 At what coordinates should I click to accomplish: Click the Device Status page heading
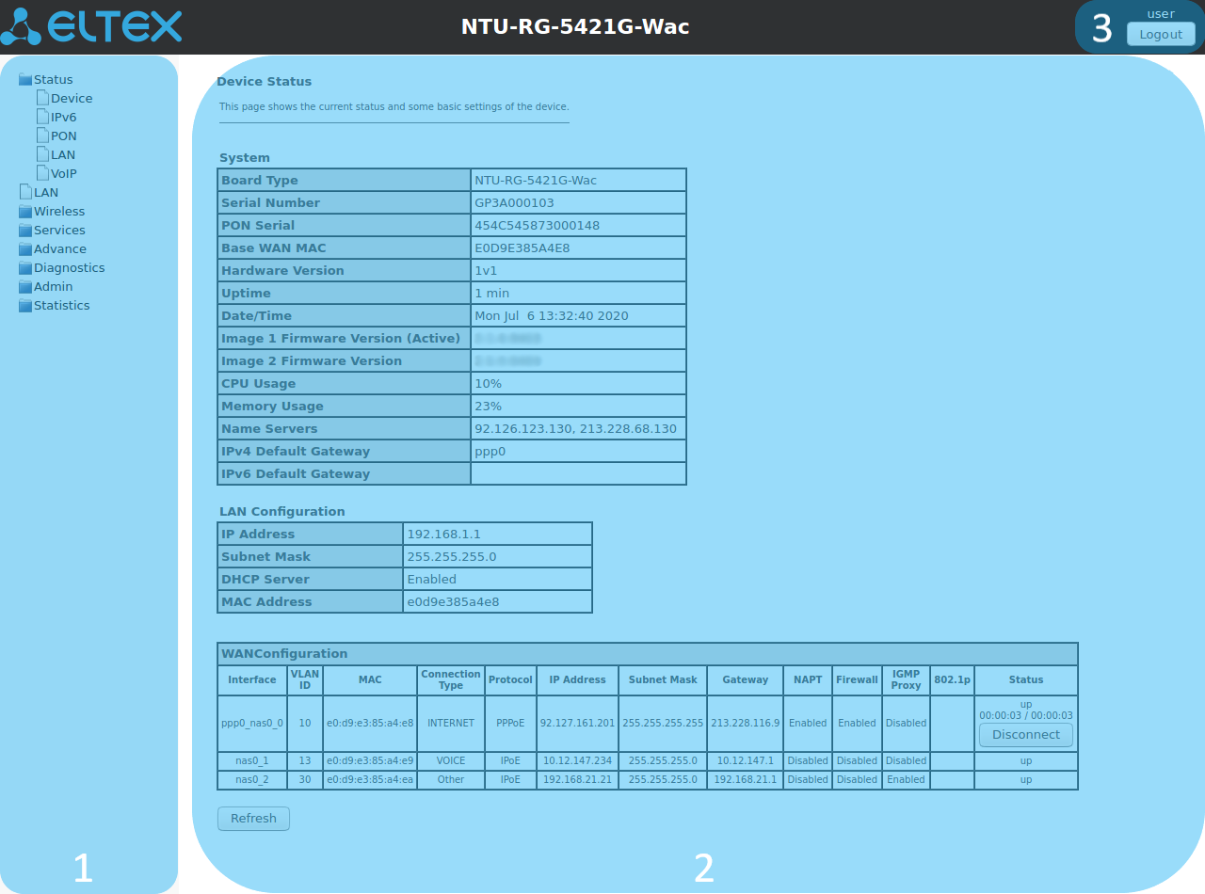tap(264, 82)
